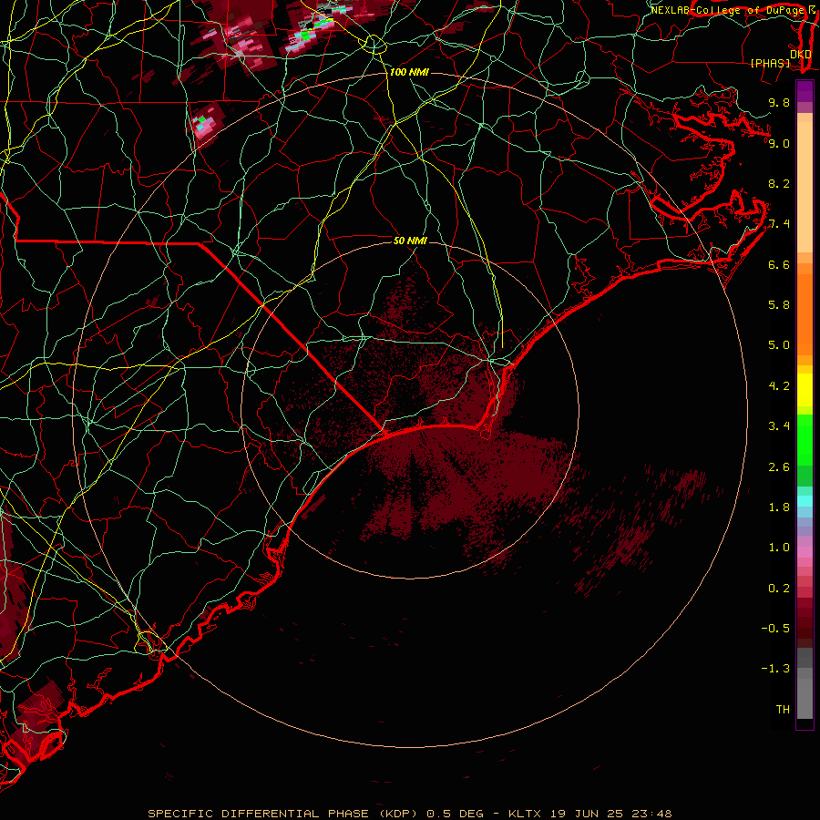This screenshot has height=820, width=820.
Task: Click the cyan swatch beside 1.8
Action: [805, 501]
